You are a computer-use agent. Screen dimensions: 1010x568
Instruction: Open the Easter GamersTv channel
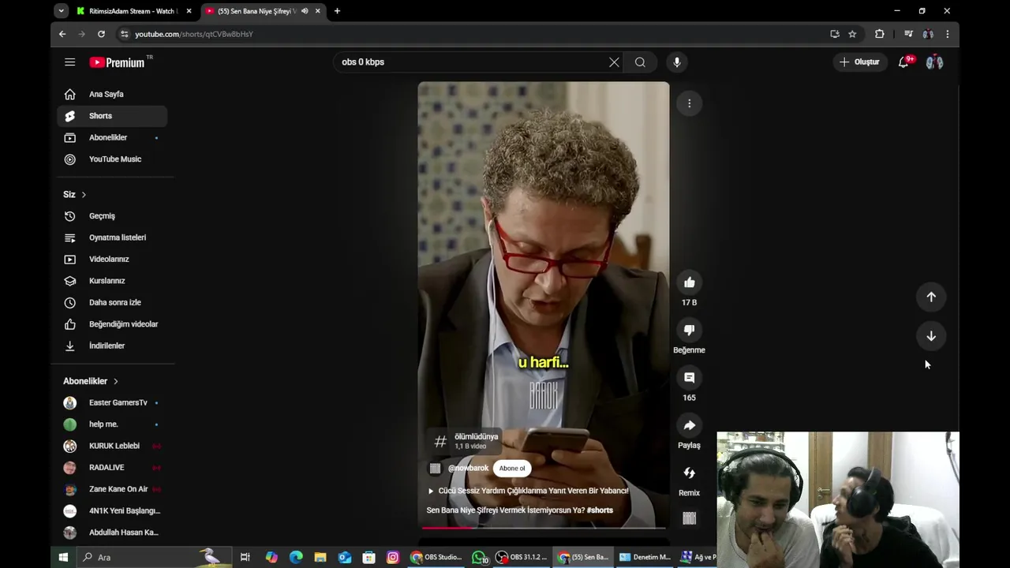pos(112,402)
